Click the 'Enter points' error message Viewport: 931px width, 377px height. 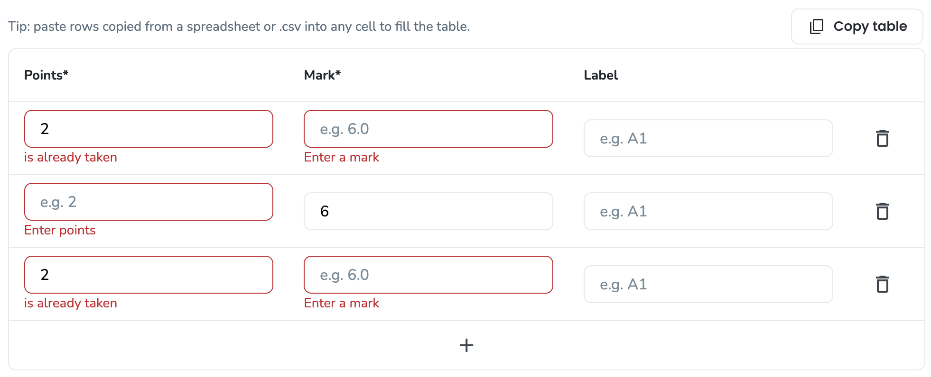coord(60,230)
